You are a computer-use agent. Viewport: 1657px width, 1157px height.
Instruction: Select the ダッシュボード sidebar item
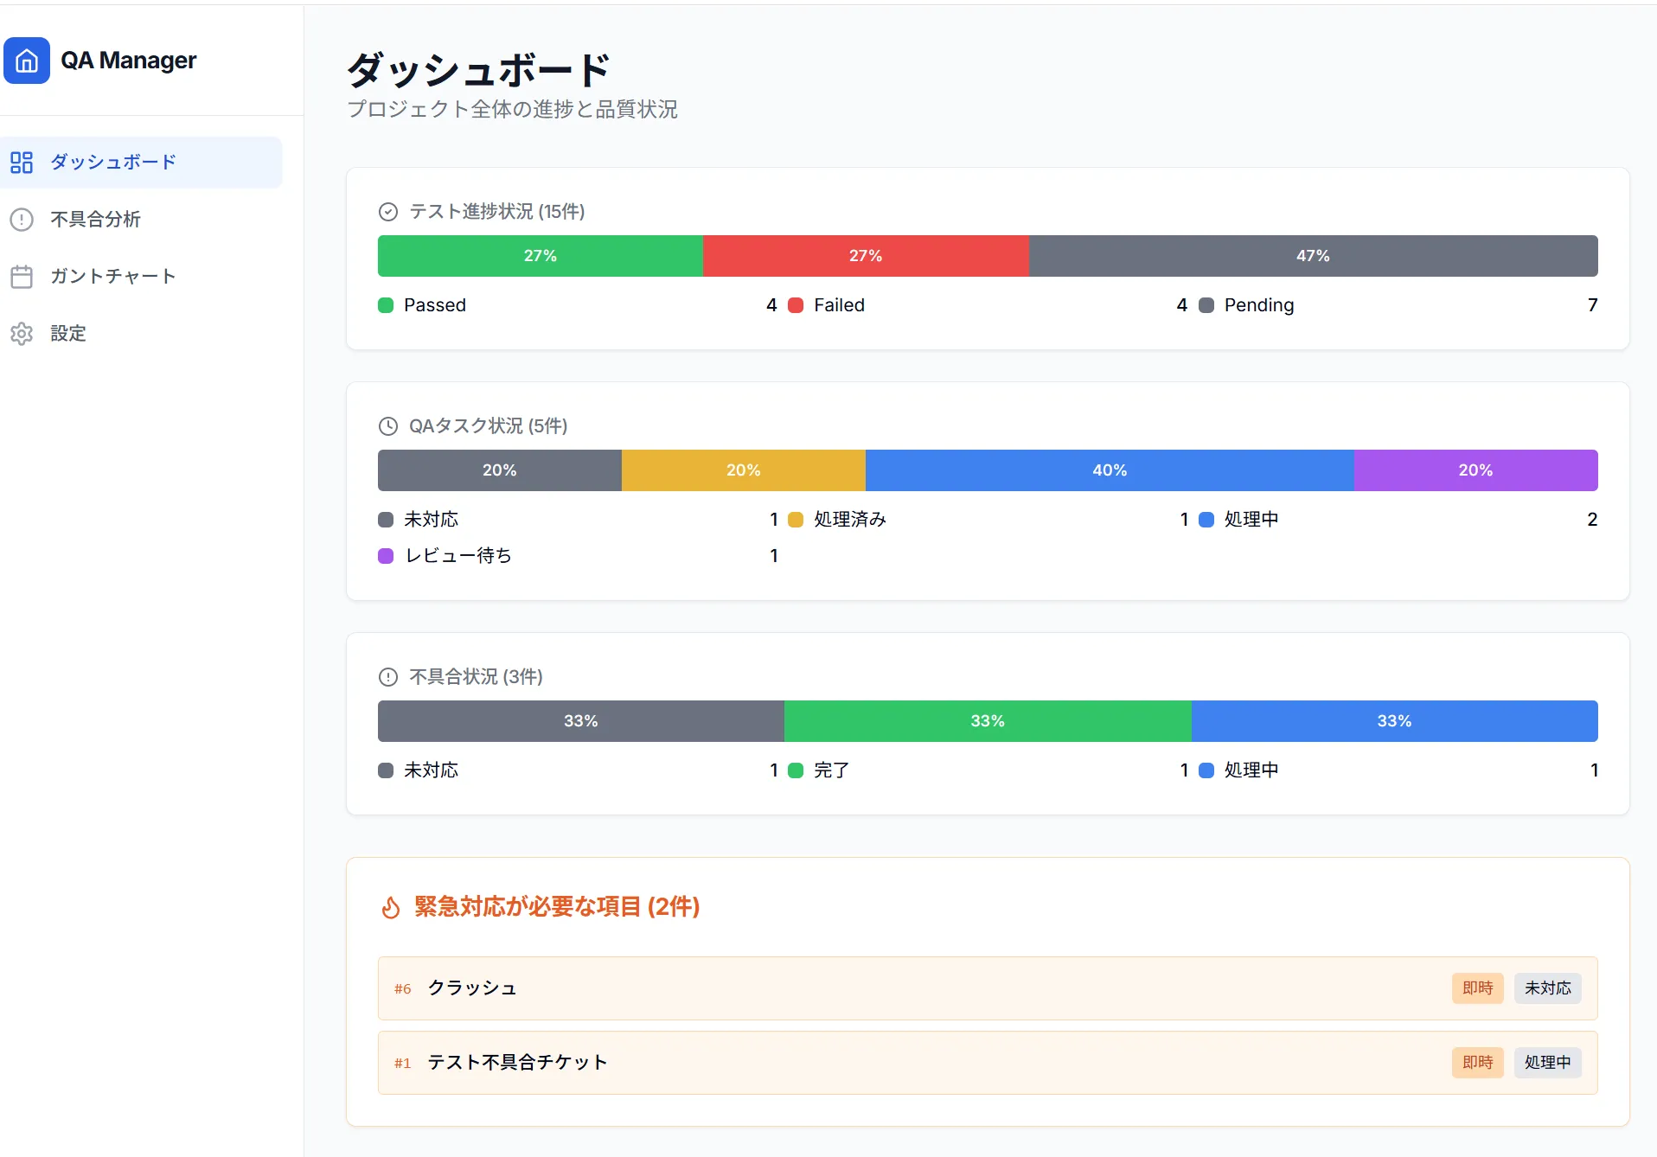112,163
